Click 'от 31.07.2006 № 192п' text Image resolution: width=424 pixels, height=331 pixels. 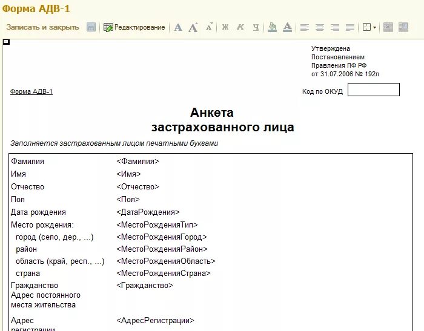tap(345, 74)
